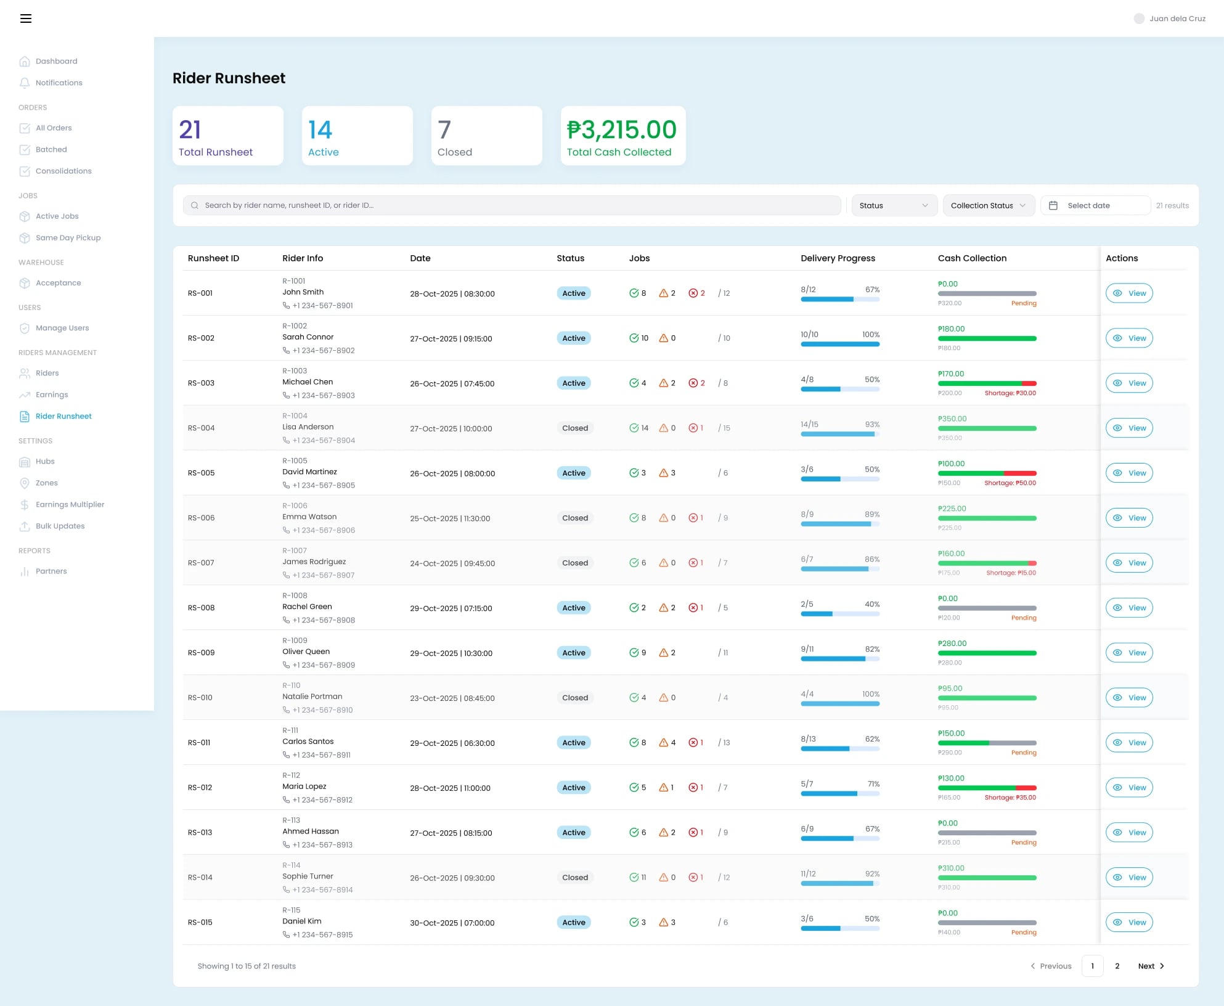
Task: Focus the rider search input field
Action: tap(512, 205)
